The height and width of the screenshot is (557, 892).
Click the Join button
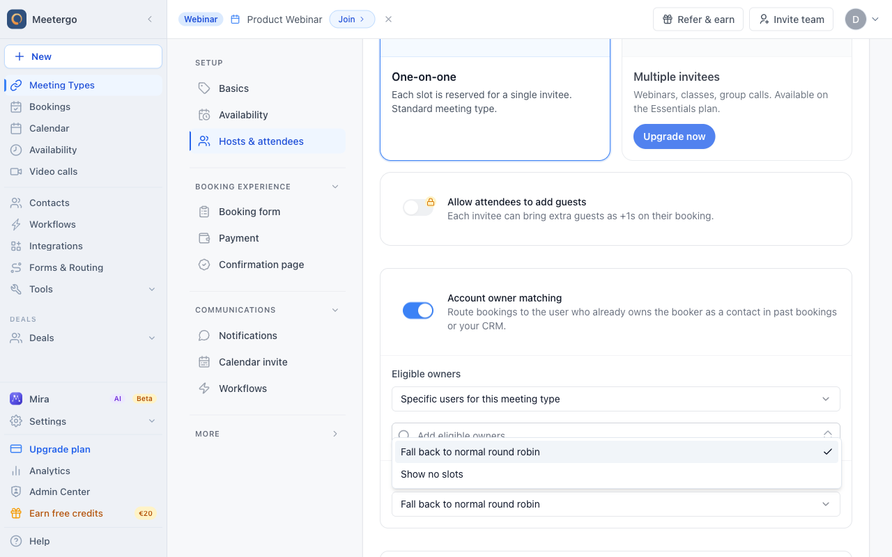click(x=352, y=19)
